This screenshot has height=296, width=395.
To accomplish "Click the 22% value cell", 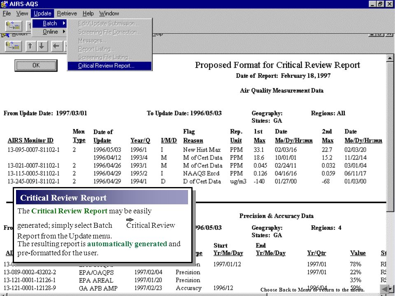I will click(x=355, y=272).
